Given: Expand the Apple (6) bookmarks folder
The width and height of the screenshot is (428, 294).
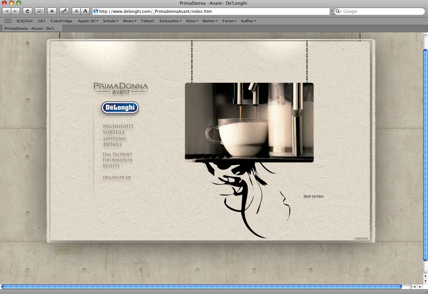Looking at the screenshot, I should [88, 21].
